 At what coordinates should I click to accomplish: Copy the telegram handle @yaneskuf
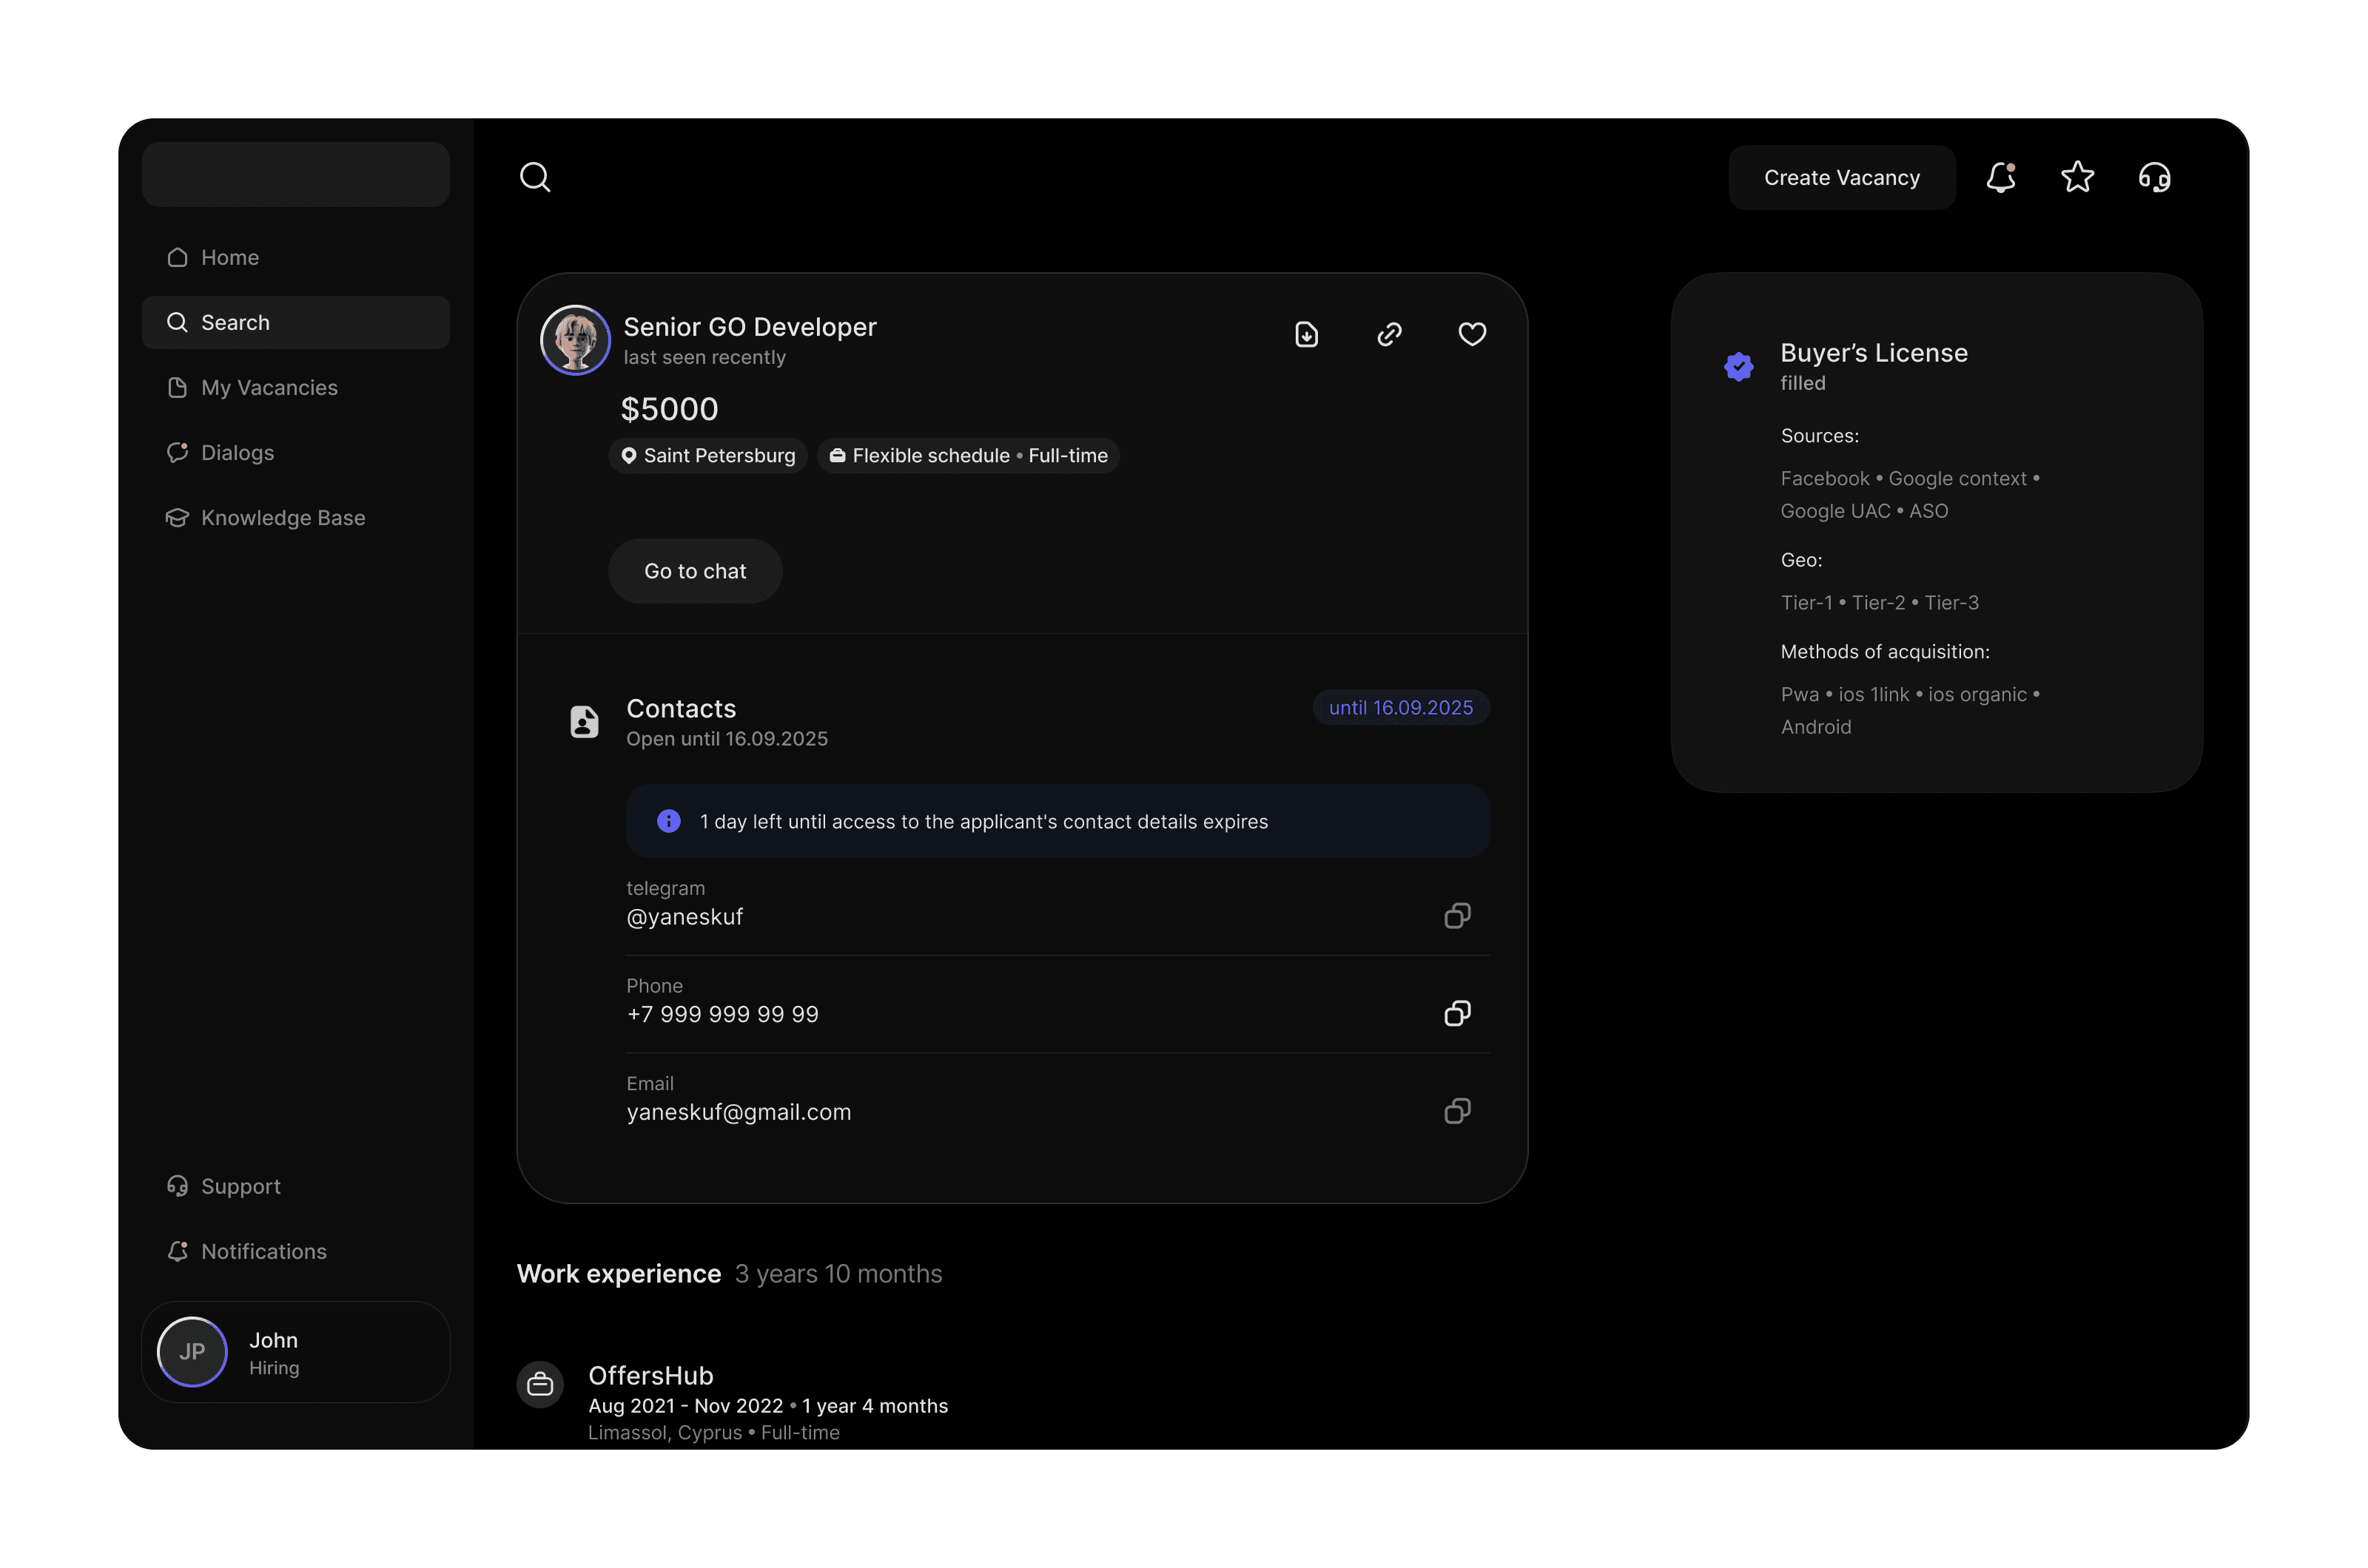(x=1456, y=915)
